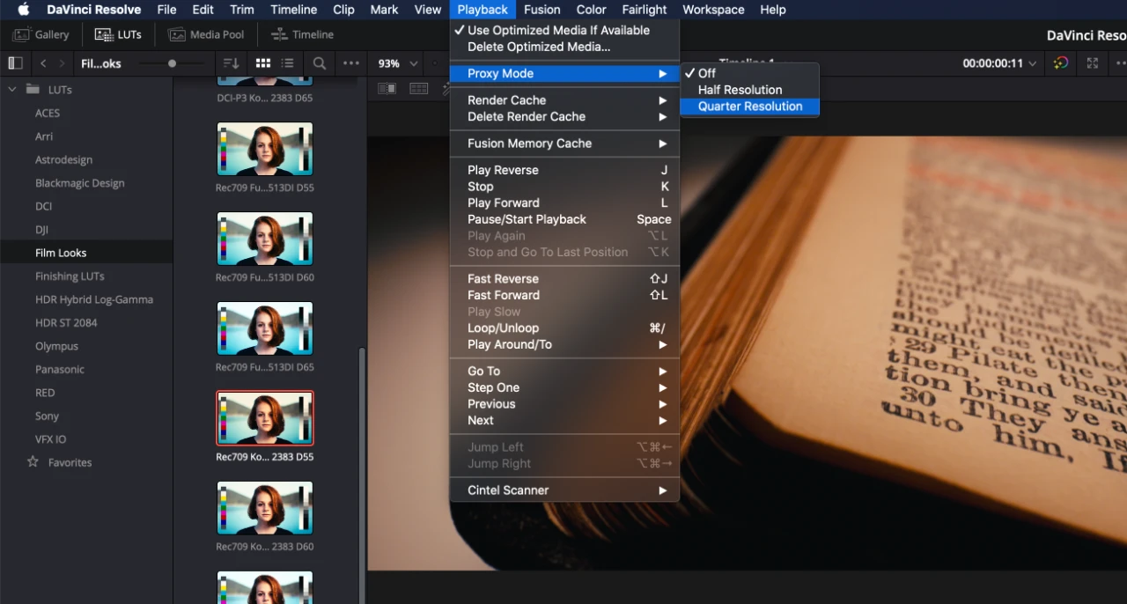
Task: Switch LUT browser to list view
Action: pos(287,63)
